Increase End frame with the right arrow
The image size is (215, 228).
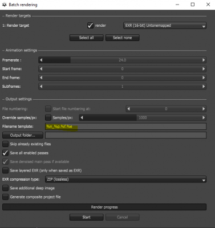pyautogui.click(x=204, y=78)
